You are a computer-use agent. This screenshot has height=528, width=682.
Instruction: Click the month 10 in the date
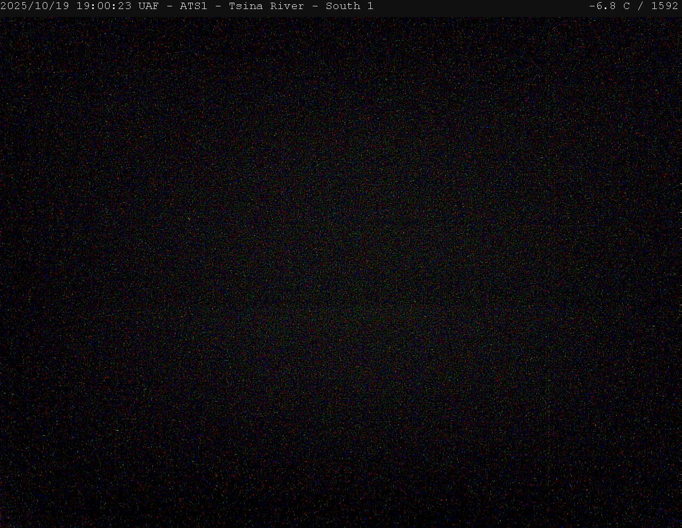click(42, 6)
